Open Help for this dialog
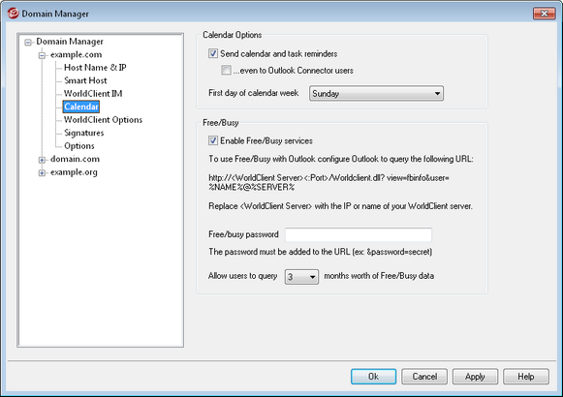 [x=526, y=377]
